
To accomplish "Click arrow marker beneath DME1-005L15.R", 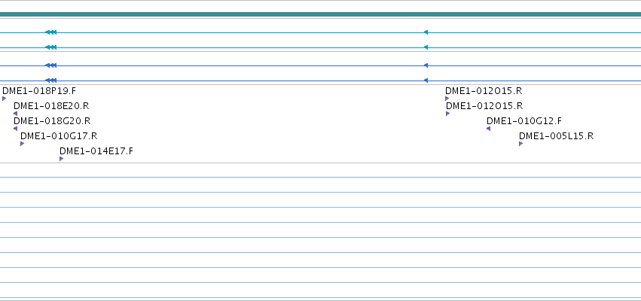I will [x=520, y=144].
